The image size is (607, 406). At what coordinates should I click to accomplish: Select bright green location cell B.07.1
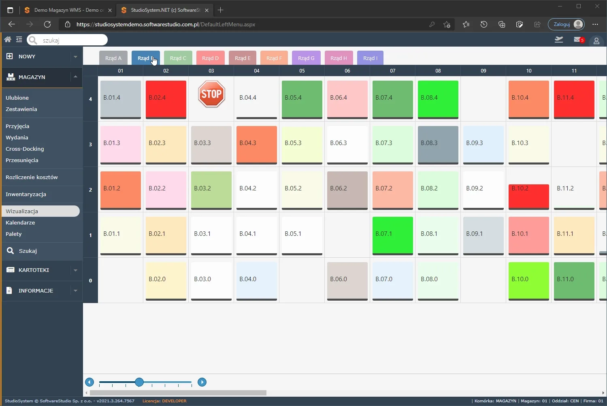click(x=393, y=235)
